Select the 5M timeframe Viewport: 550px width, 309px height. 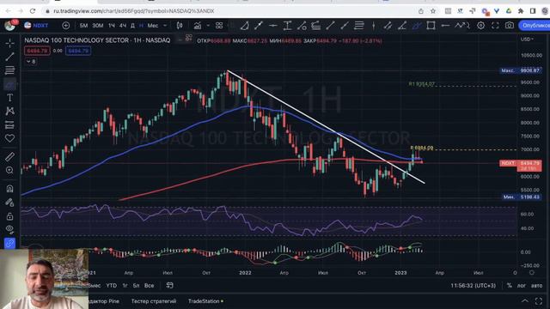pos(83,26)
